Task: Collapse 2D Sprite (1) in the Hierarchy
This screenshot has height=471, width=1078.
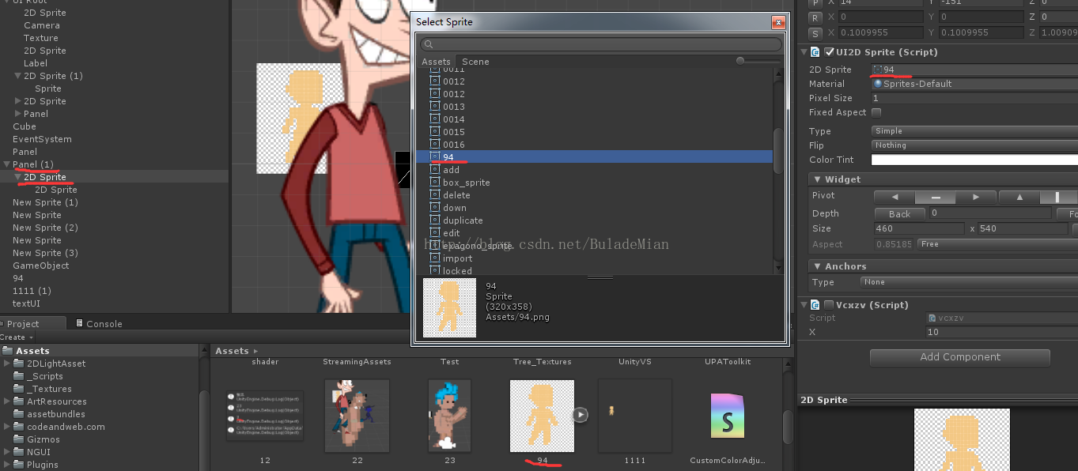Action: click(17, 76)
